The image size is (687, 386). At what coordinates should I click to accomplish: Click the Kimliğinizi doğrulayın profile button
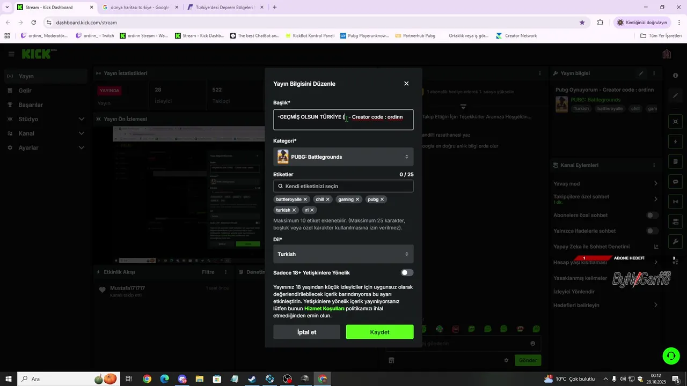[642, 23]
